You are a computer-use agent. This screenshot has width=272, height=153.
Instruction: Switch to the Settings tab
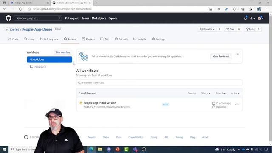point(159,39)
